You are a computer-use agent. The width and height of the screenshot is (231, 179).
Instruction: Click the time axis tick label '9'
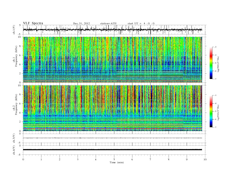(187, 159)
